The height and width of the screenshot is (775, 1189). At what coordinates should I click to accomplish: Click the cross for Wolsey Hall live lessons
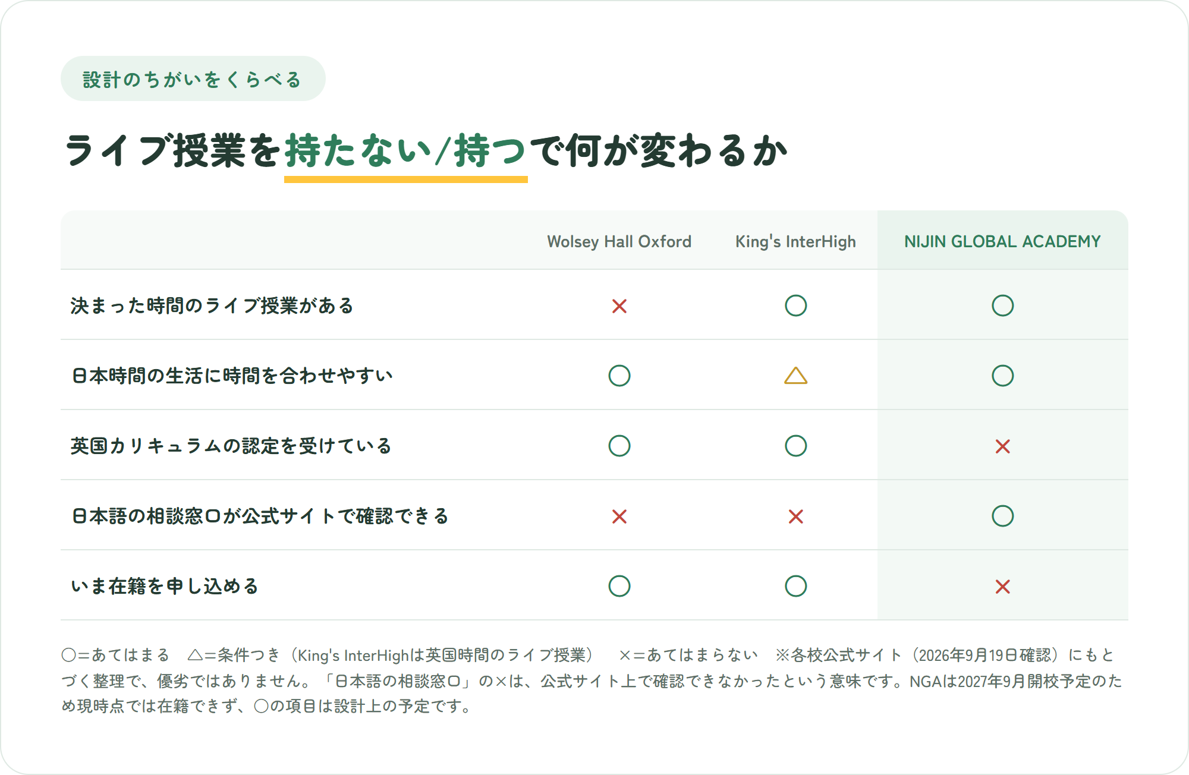(x=619, y=306)
